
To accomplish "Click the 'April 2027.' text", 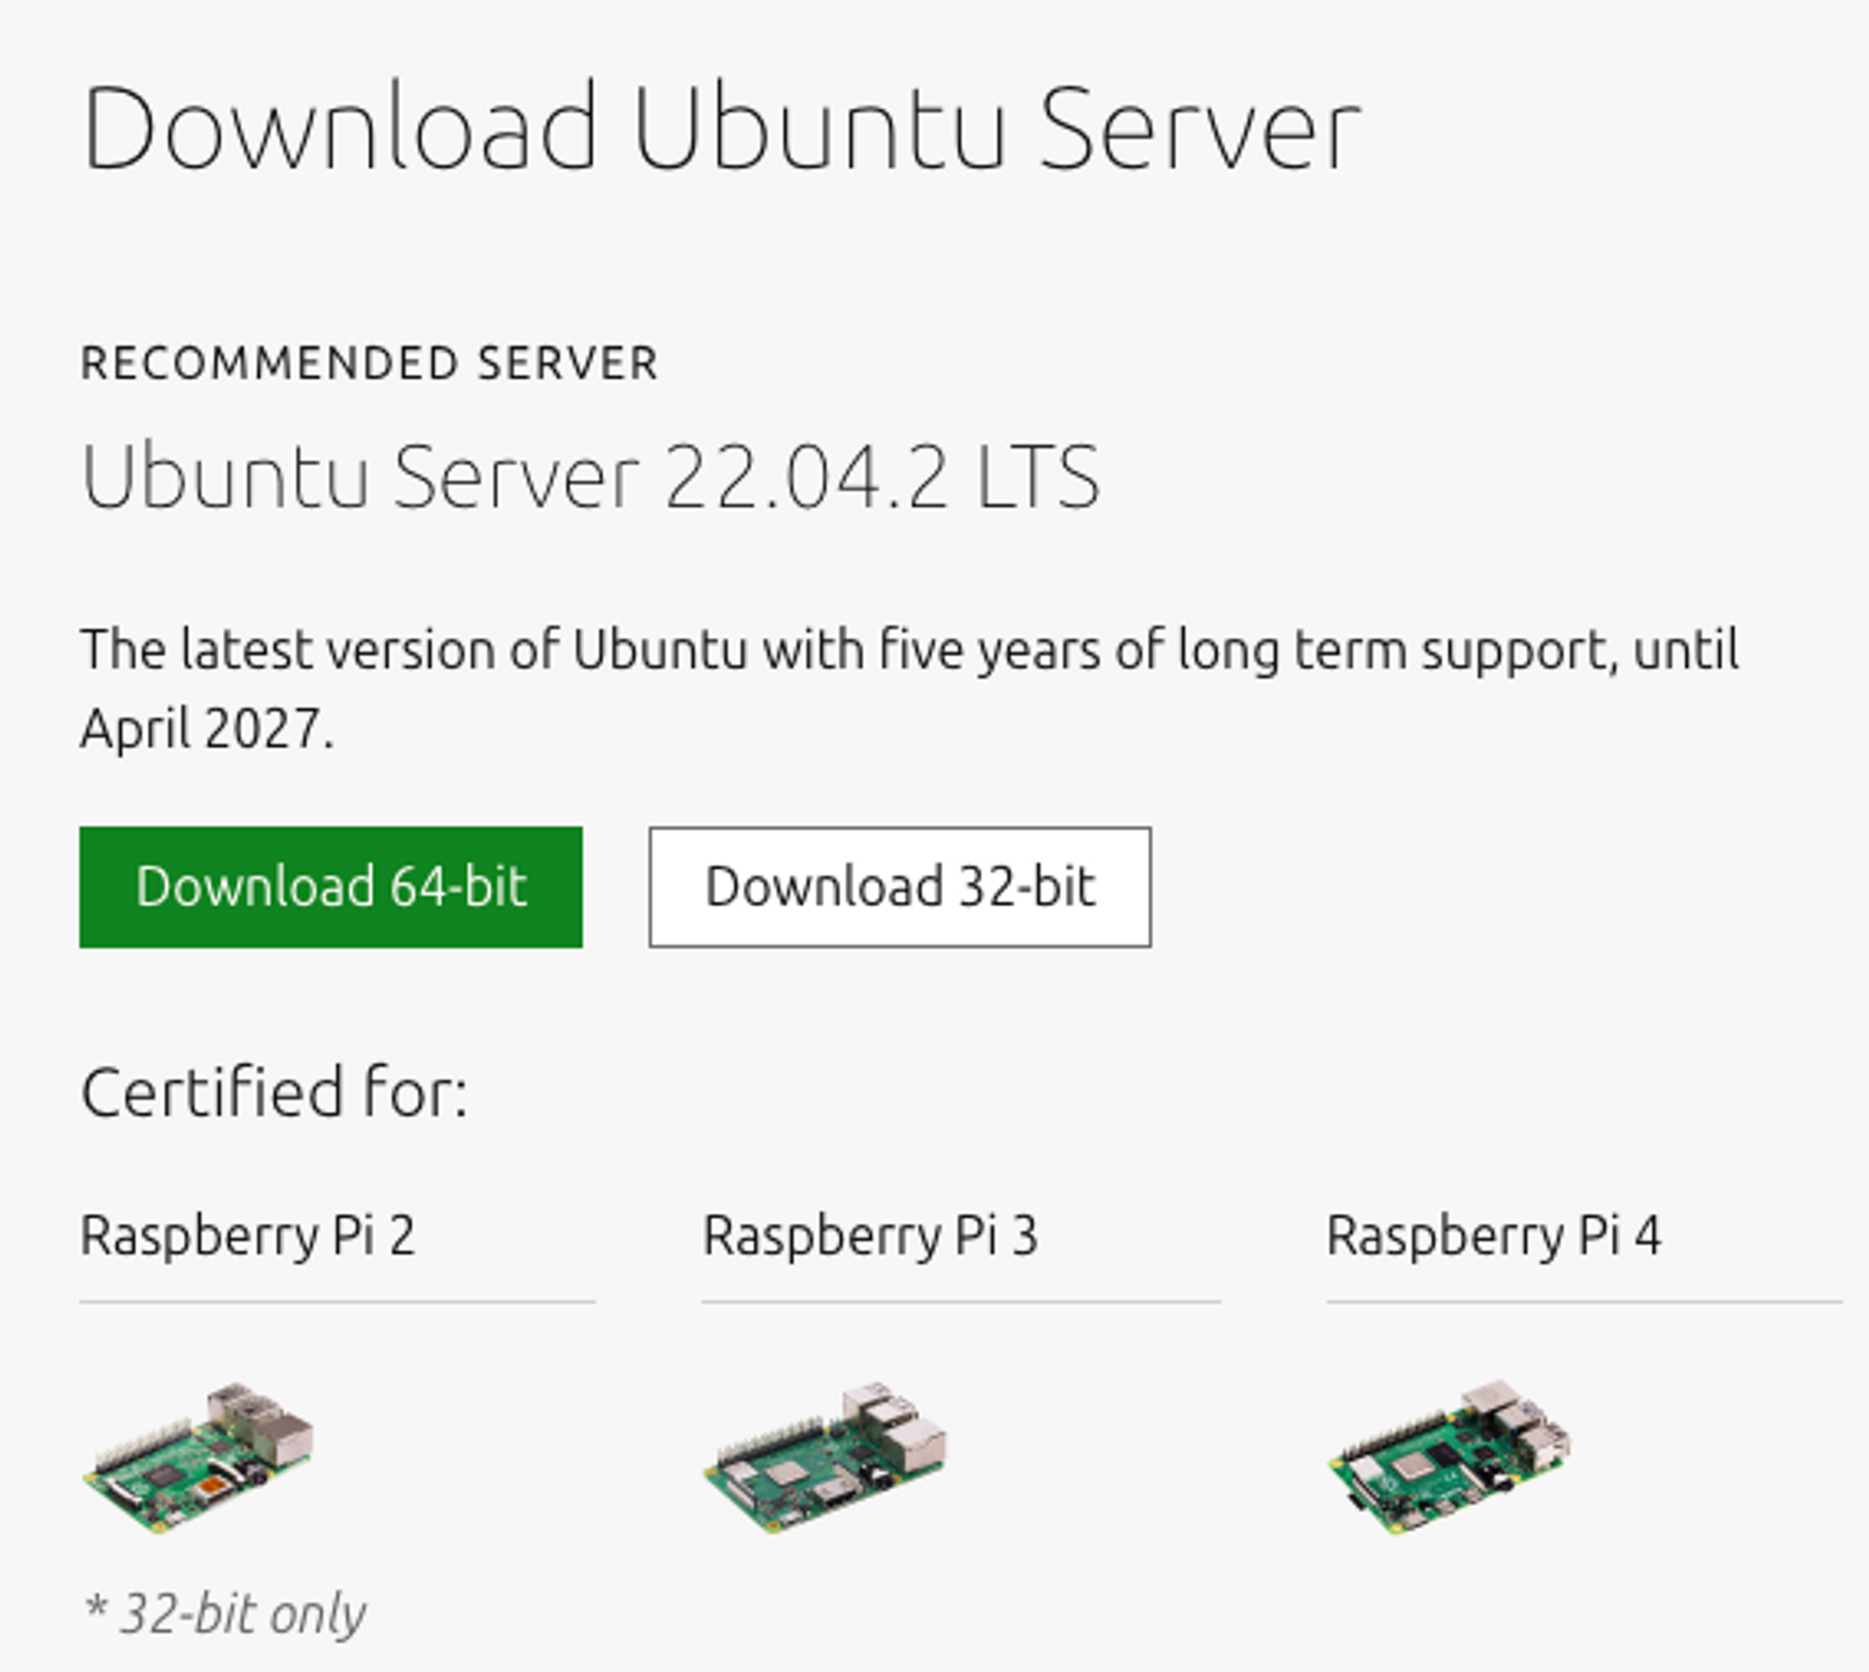I will 207,728.
